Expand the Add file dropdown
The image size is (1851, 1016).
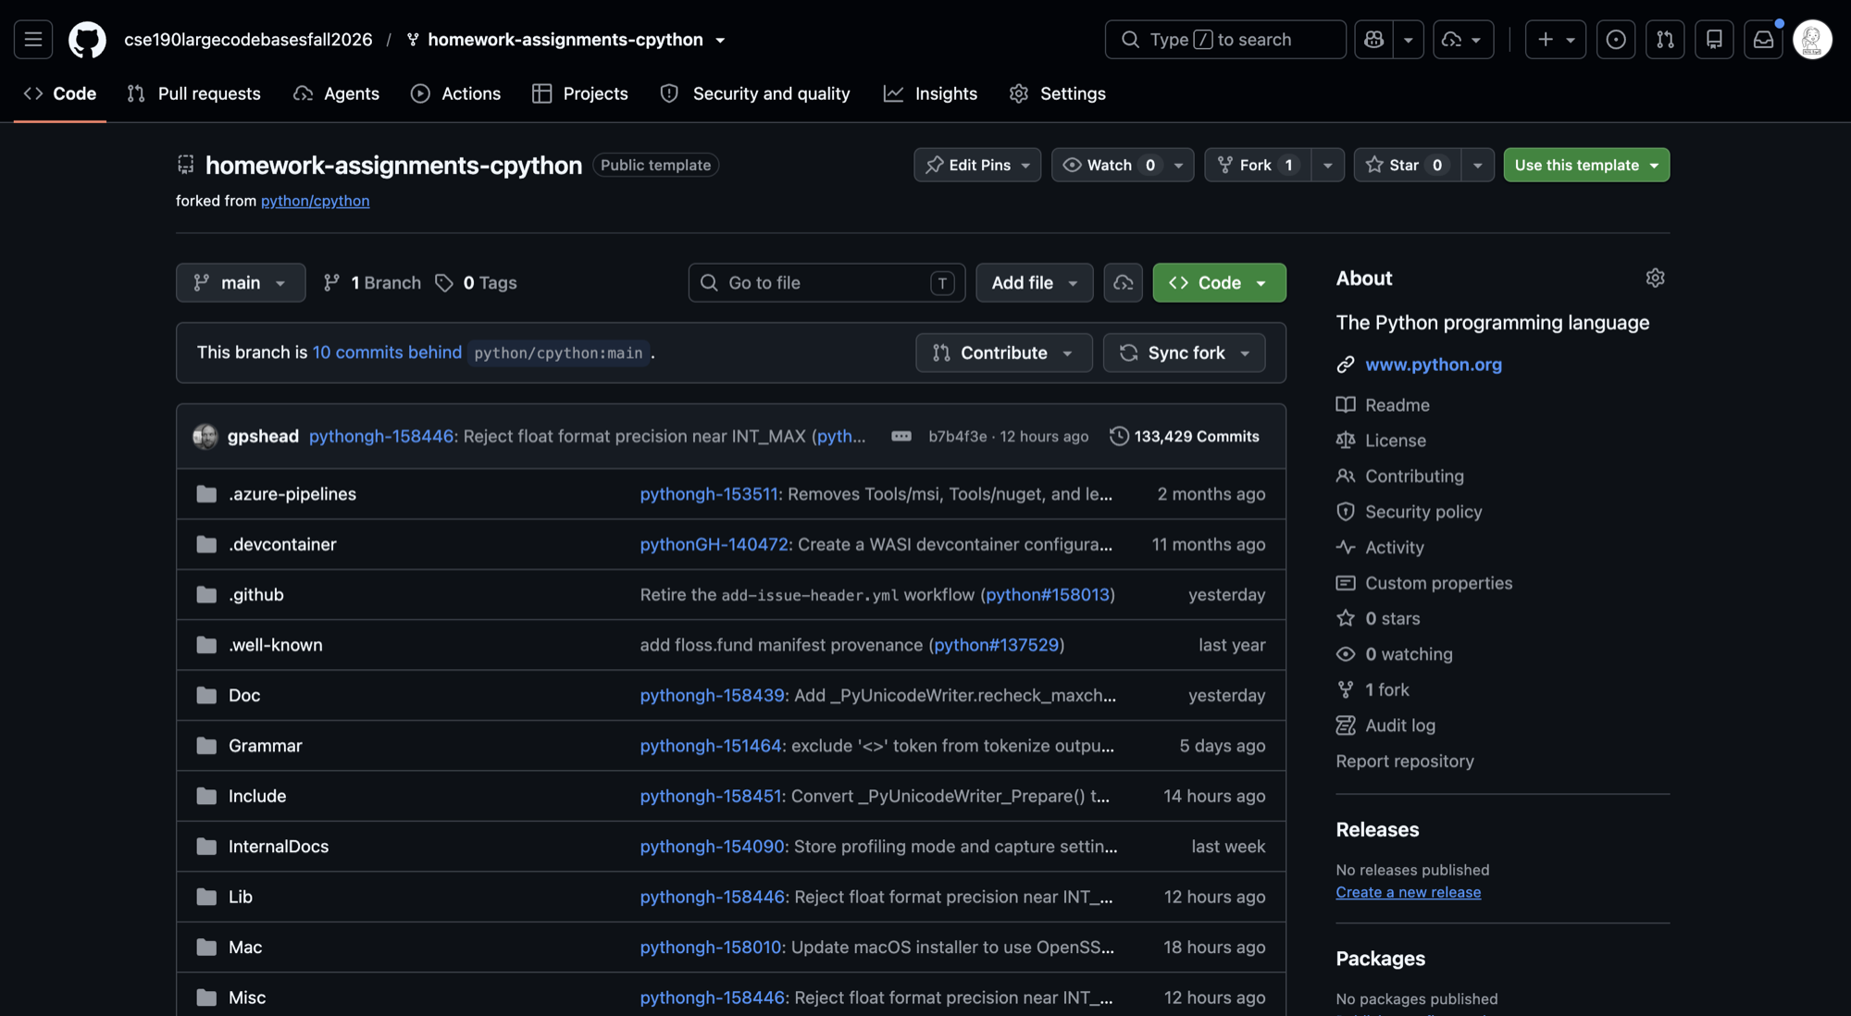(1035, 283)
